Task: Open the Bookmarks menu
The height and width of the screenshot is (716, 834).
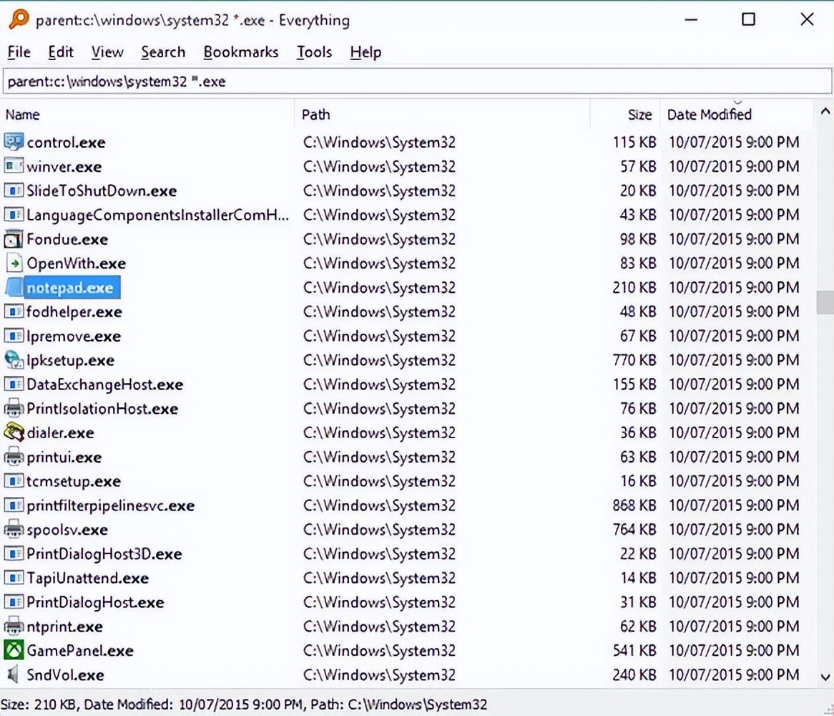Action: point(240,52)
